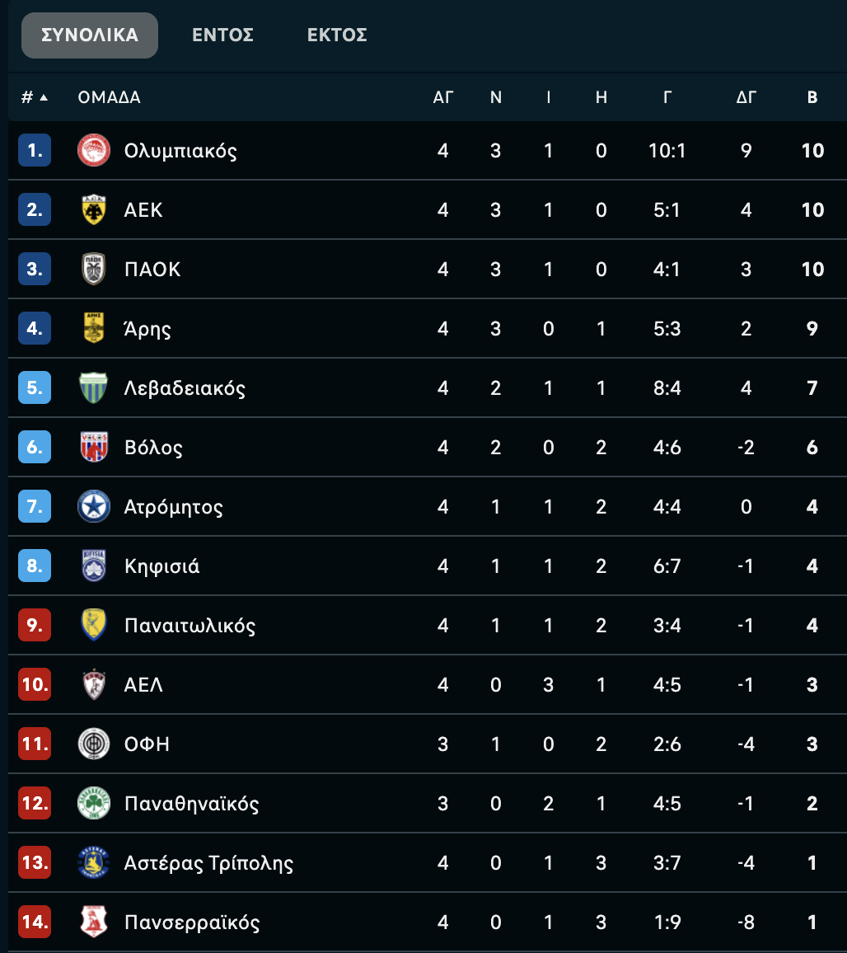Click the ΟΦΗ circular logo
Image resolution: width=847 pixels, height=953 pixels.
94,744
